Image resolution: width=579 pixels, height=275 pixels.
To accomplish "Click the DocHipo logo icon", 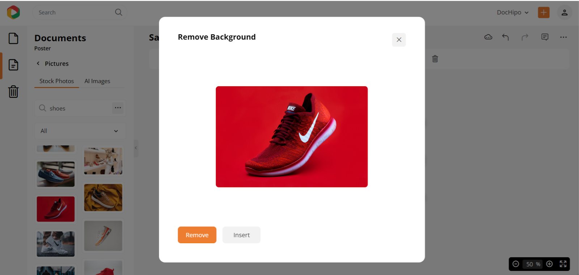I will [13, 12].
